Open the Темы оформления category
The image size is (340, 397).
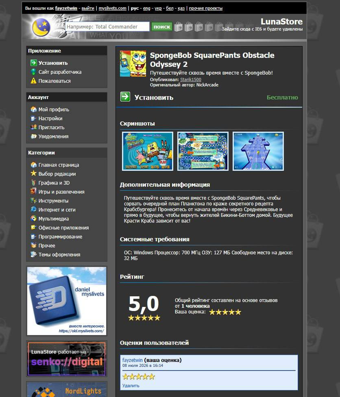[59, 255]
